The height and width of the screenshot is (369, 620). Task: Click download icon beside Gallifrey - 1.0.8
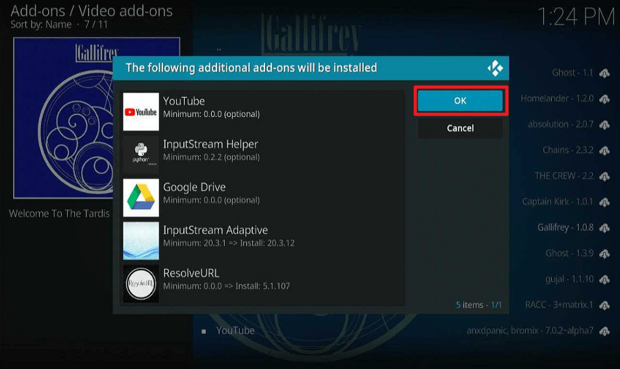point(604,228)
